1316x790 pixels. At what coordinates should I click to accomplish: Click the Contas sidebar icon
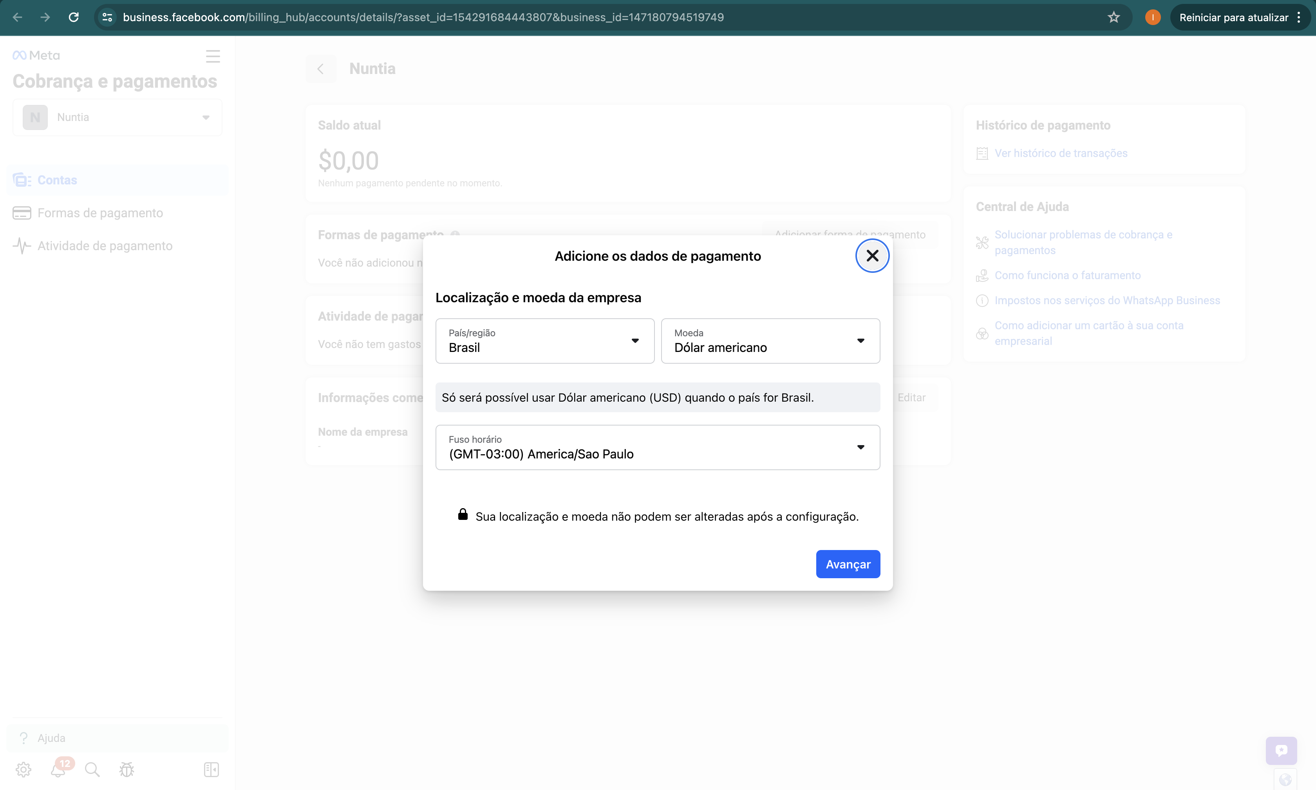pos(22,180)
